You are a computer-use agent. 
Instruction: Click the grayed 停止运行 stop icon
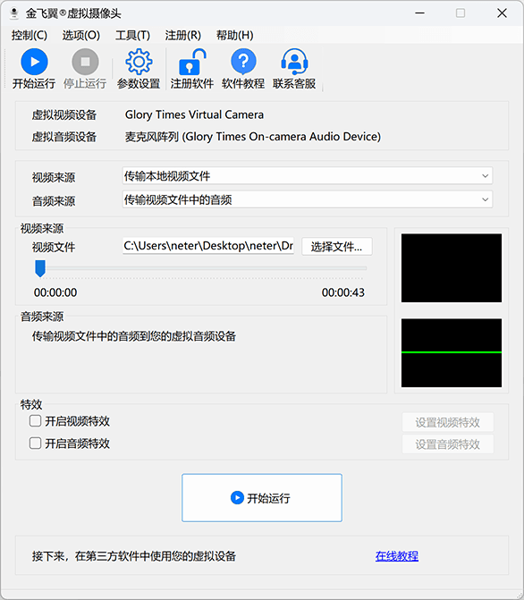85,62
